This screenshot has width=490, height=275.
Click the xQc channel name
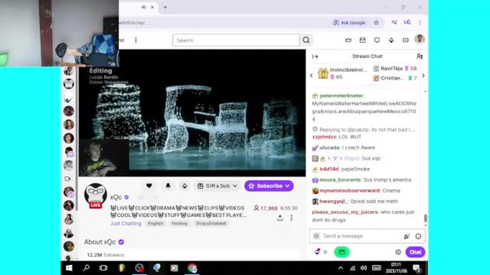click(x=116, y=197)
